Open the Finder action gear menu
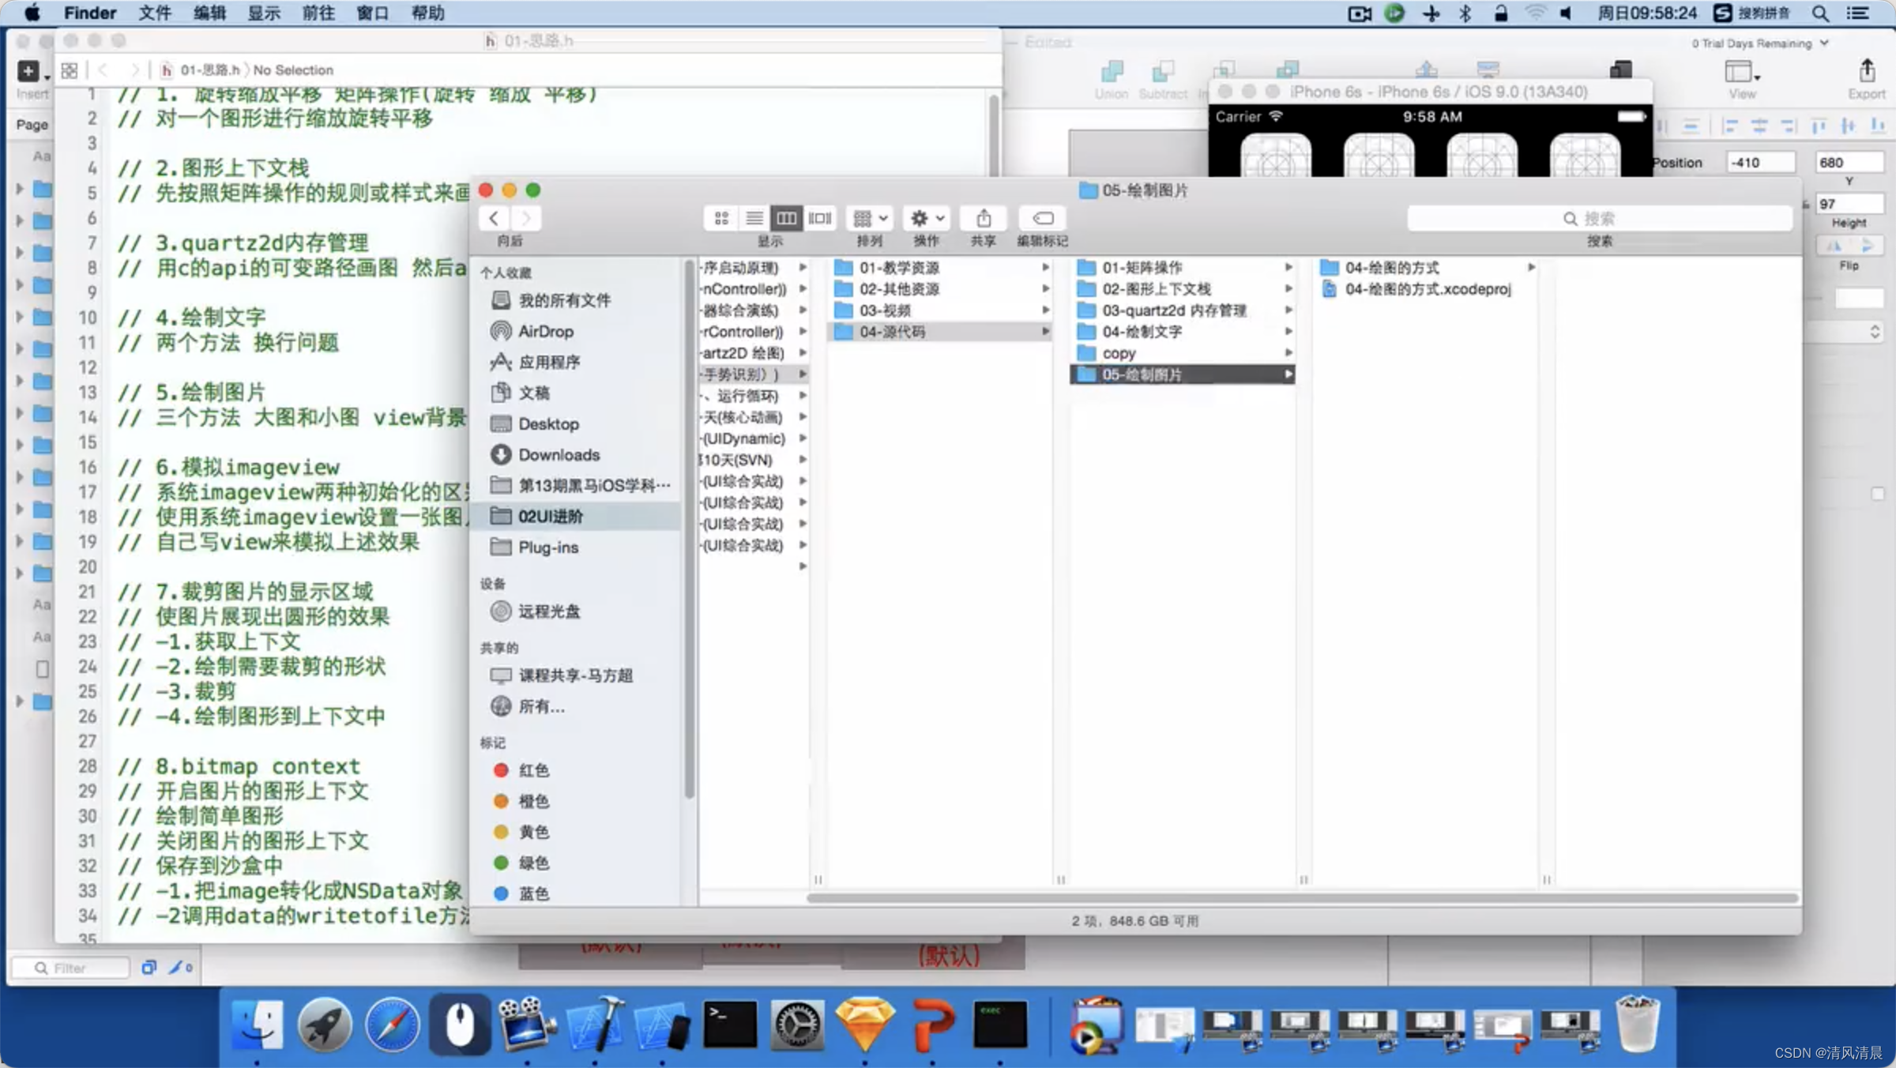Image resolution: width=1896 pixels, height=1068 pixels. (x=927, y=218)
